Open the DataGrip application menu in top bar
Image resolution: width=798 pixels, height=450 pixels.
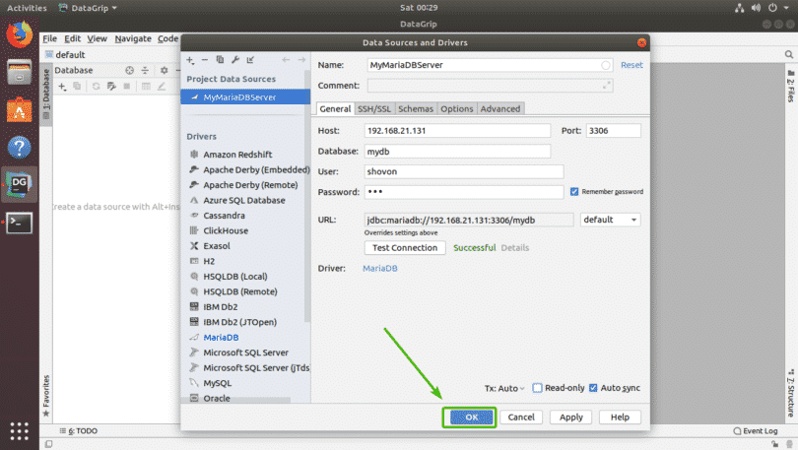tap(88, 8)
